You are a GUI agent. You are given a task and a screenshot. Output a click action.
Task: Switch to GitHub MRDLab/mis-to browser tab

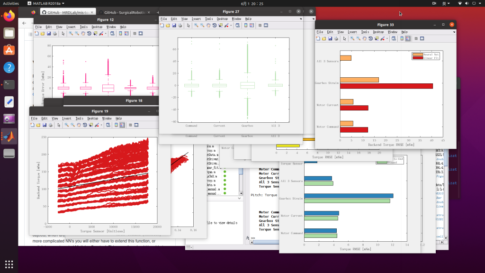(x=67, y=12)
